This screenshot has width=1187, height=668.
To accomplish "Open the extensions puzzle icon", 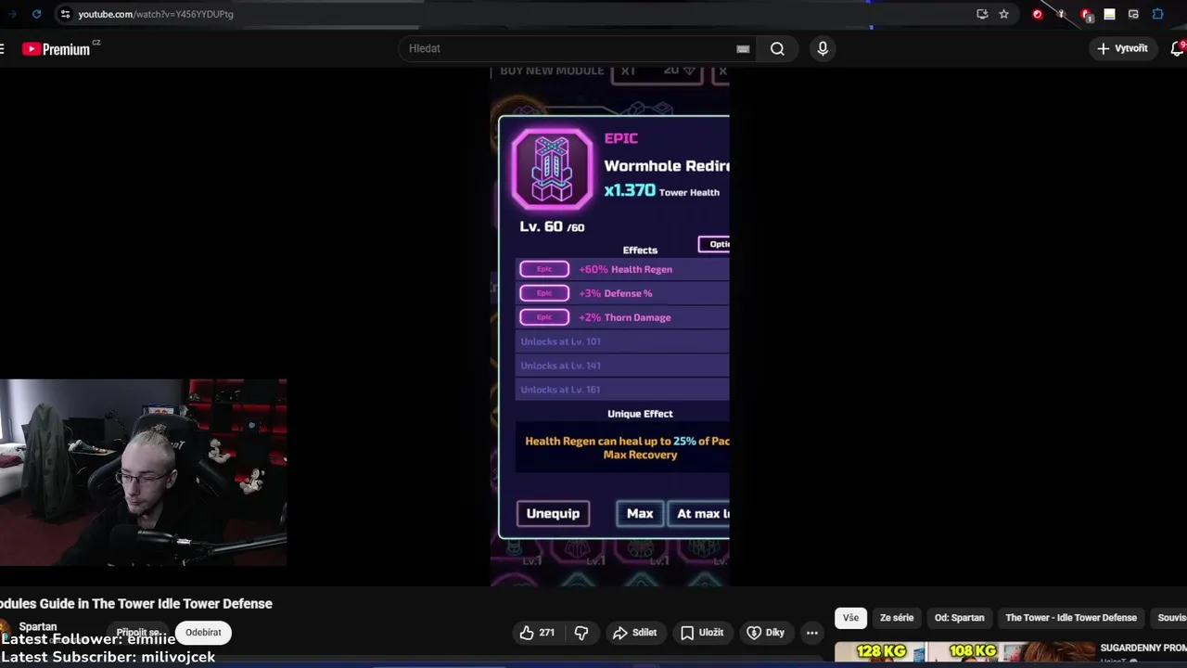I will (1158, 14).
